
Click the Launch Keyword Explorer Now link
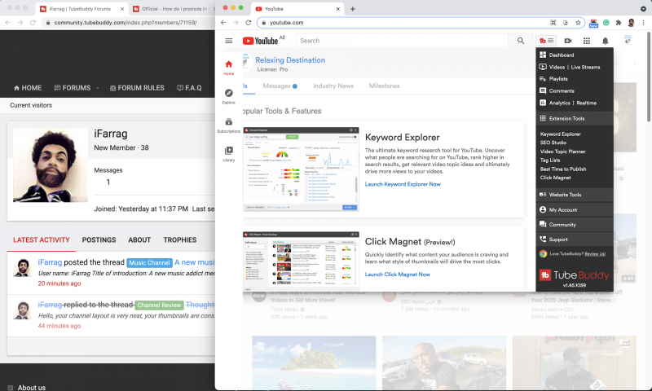(x=403, y=184)
